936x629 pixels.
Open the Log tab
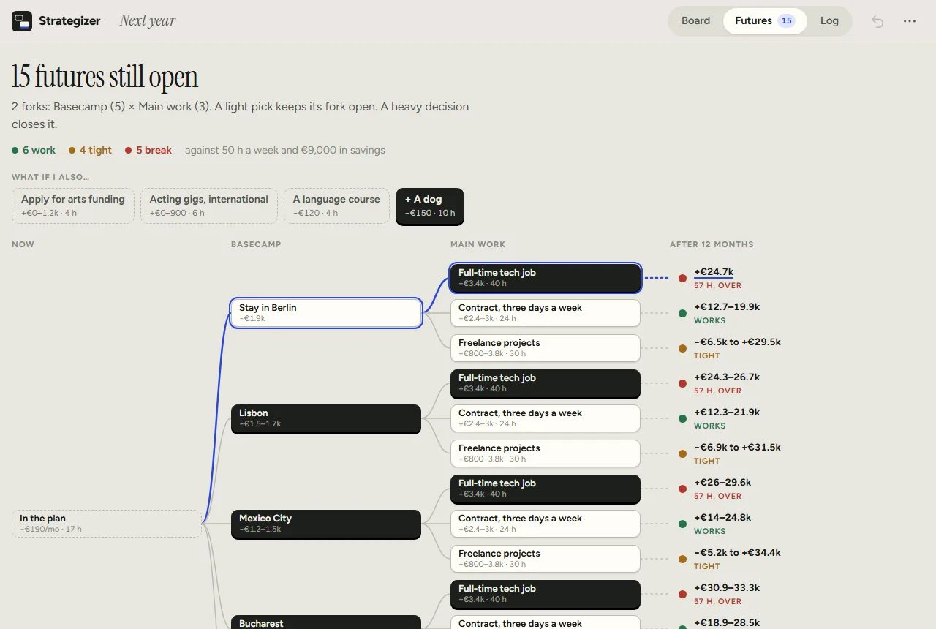coord(829,20)
